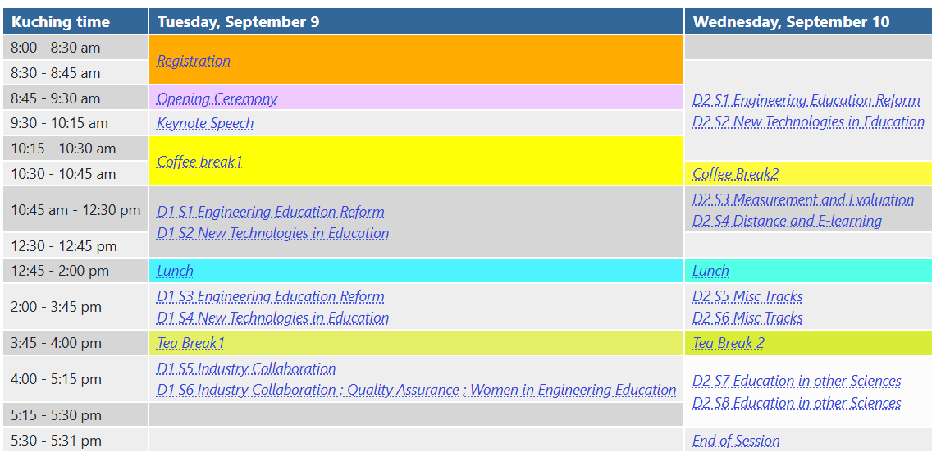Open D1 S3 Engineering Education Reform session

270,296
